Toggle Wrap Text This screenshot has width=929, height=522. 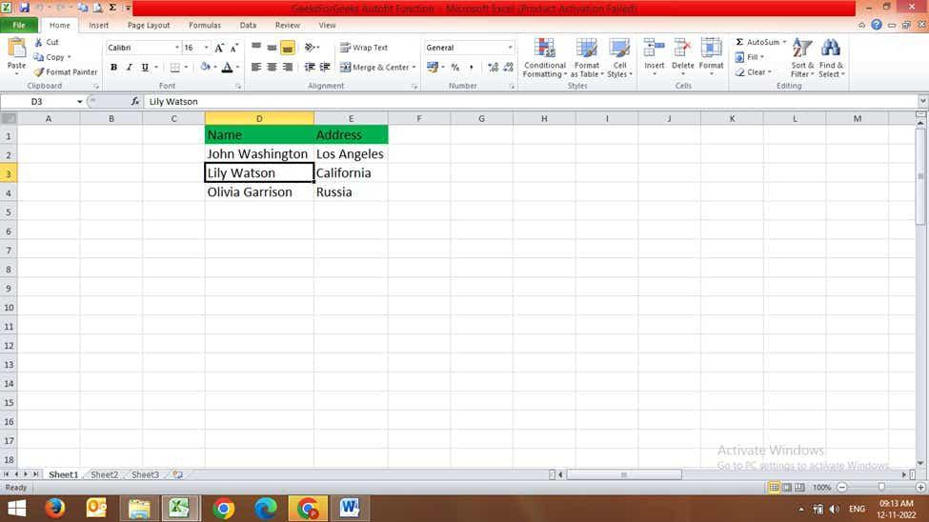click(364, 48)
